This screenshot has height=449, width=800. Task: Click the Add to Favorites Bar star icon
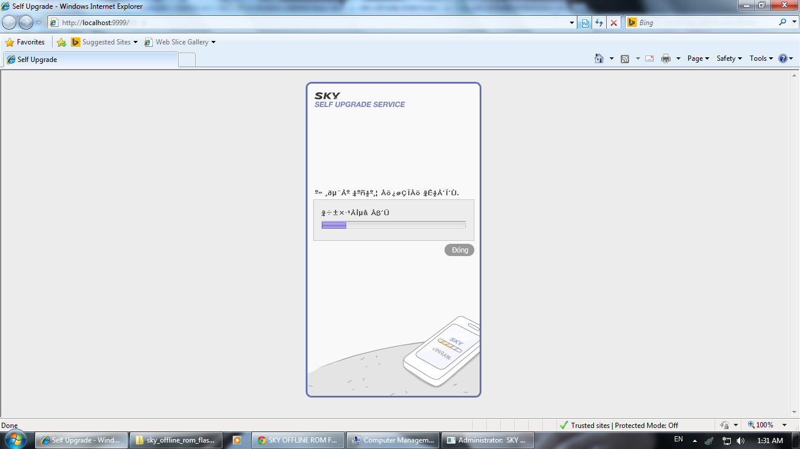click(x=61, y=42)
